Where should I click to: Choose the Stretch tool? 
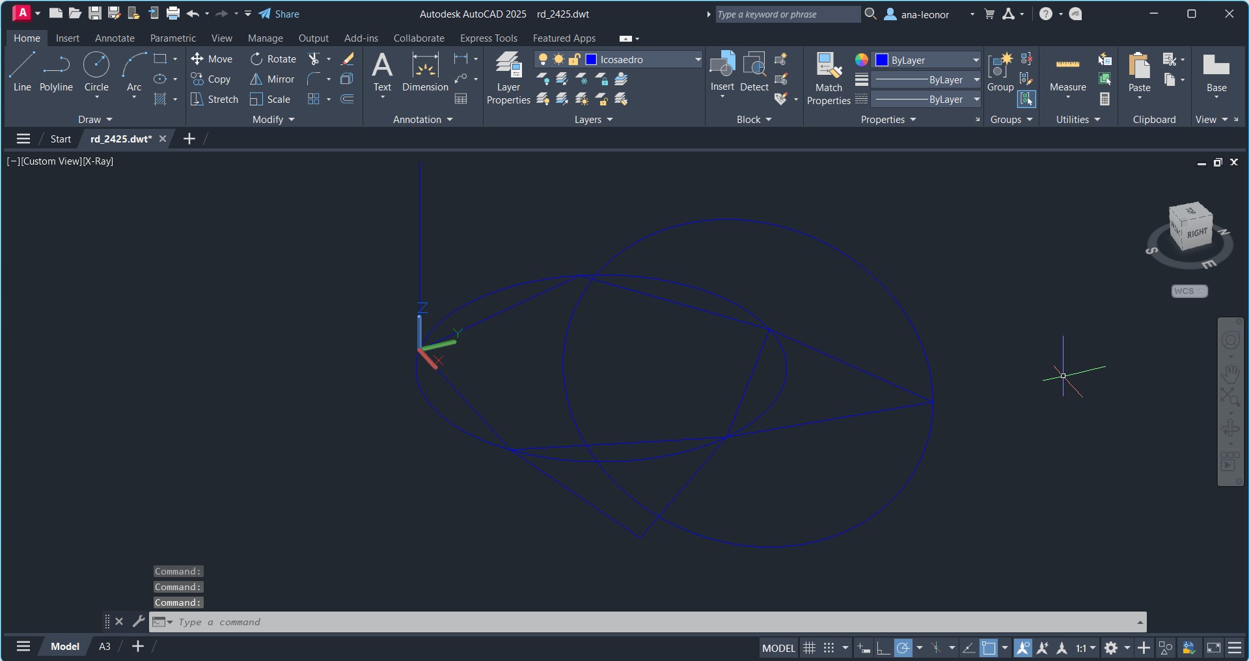click(x=215, y=100)
